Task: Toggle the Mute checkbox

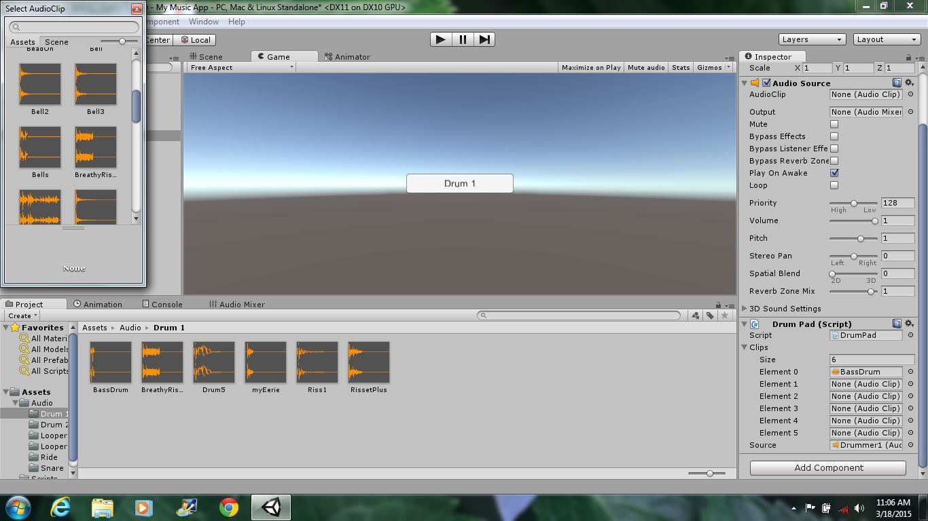Action: [x=834, y=124]
